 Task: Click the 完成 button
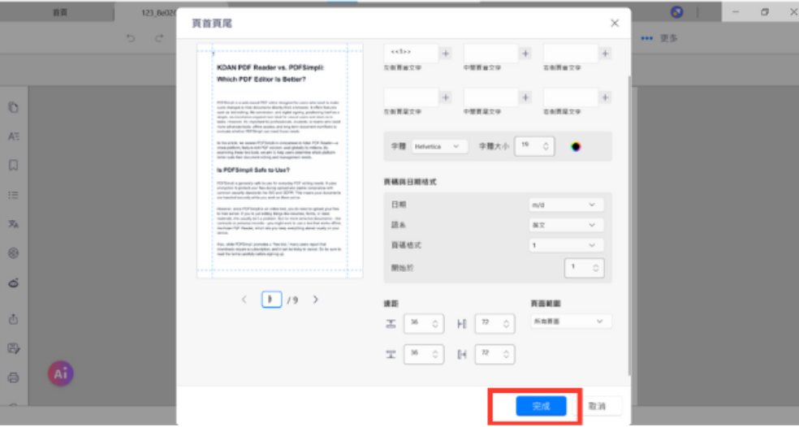(x=541, y=406)
